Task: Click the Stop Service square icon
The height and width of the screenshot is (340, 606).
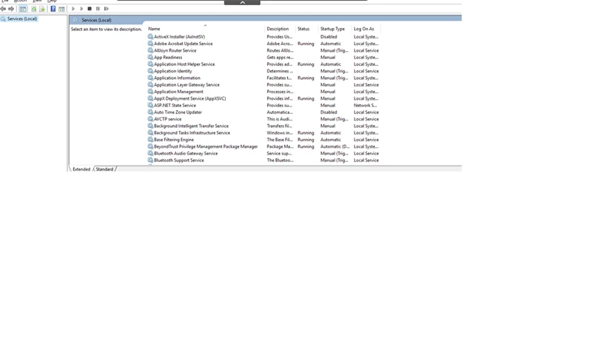Action: point(90,8)
